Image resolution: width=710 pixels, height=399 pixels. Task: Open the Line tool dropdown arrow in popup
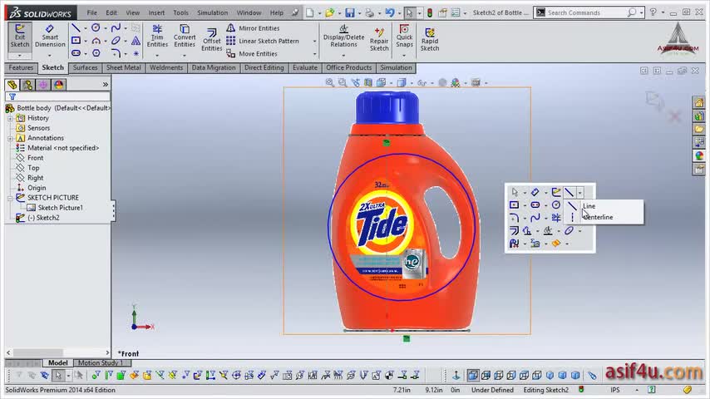pos(580,193)
